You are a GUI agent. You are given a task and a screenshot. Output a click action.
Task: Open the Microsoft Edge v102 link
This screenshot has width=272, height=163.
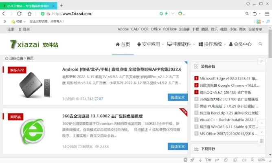pyautogui.click(x=229, y=78)
